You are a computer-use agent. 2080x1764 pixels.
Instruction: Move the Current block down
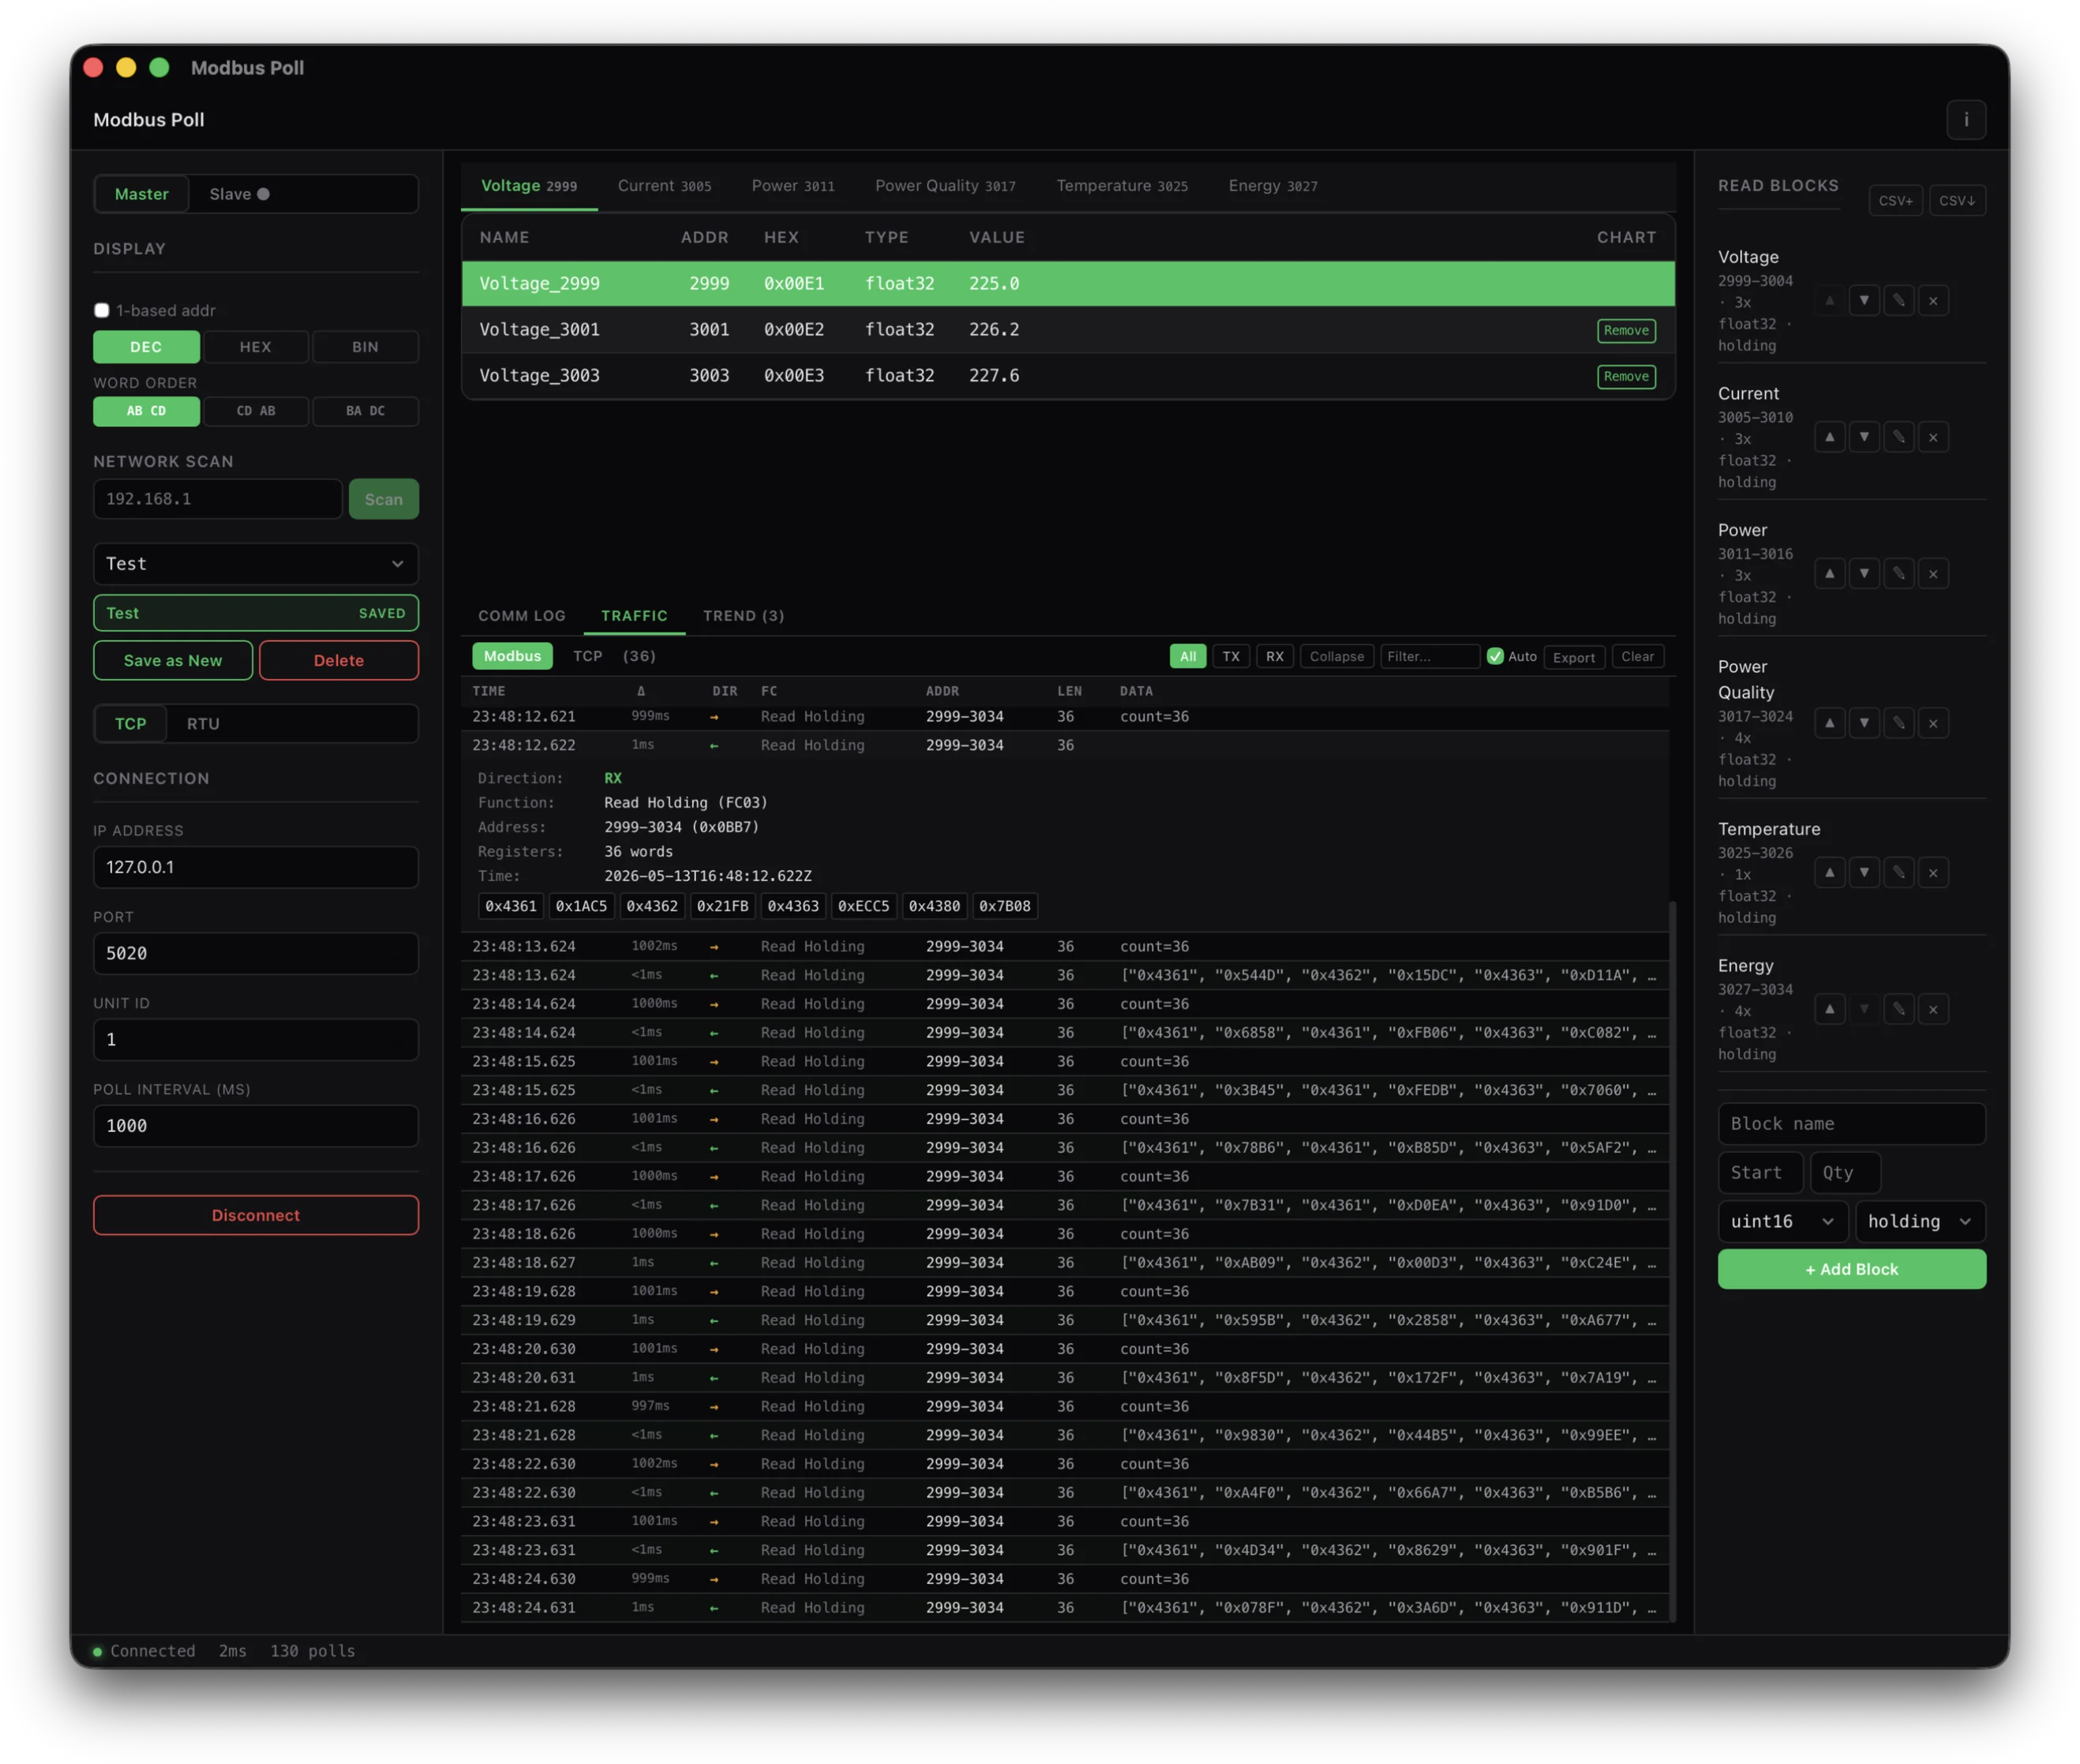click(1863, 437)
